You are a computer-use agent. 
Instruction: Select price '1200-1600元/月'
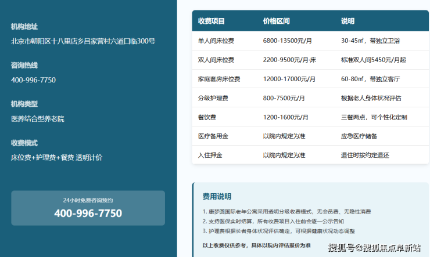click(x=285, y=117)
